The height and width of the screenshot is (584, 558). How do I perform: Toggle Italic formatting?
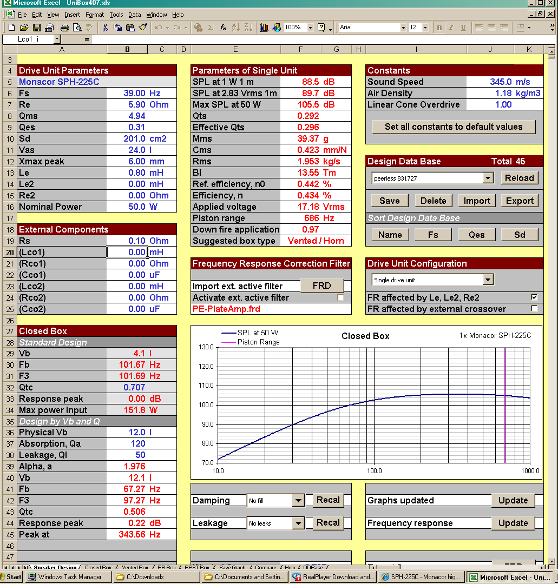(x=451, y=27)
